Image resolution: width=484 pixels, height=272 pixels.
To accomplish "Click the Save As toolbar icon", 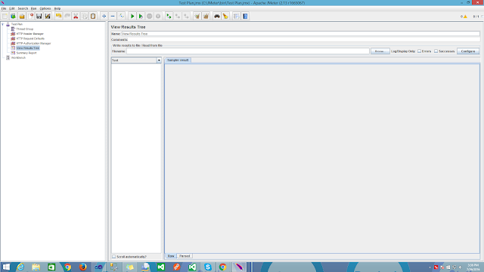I will point(48,16).
